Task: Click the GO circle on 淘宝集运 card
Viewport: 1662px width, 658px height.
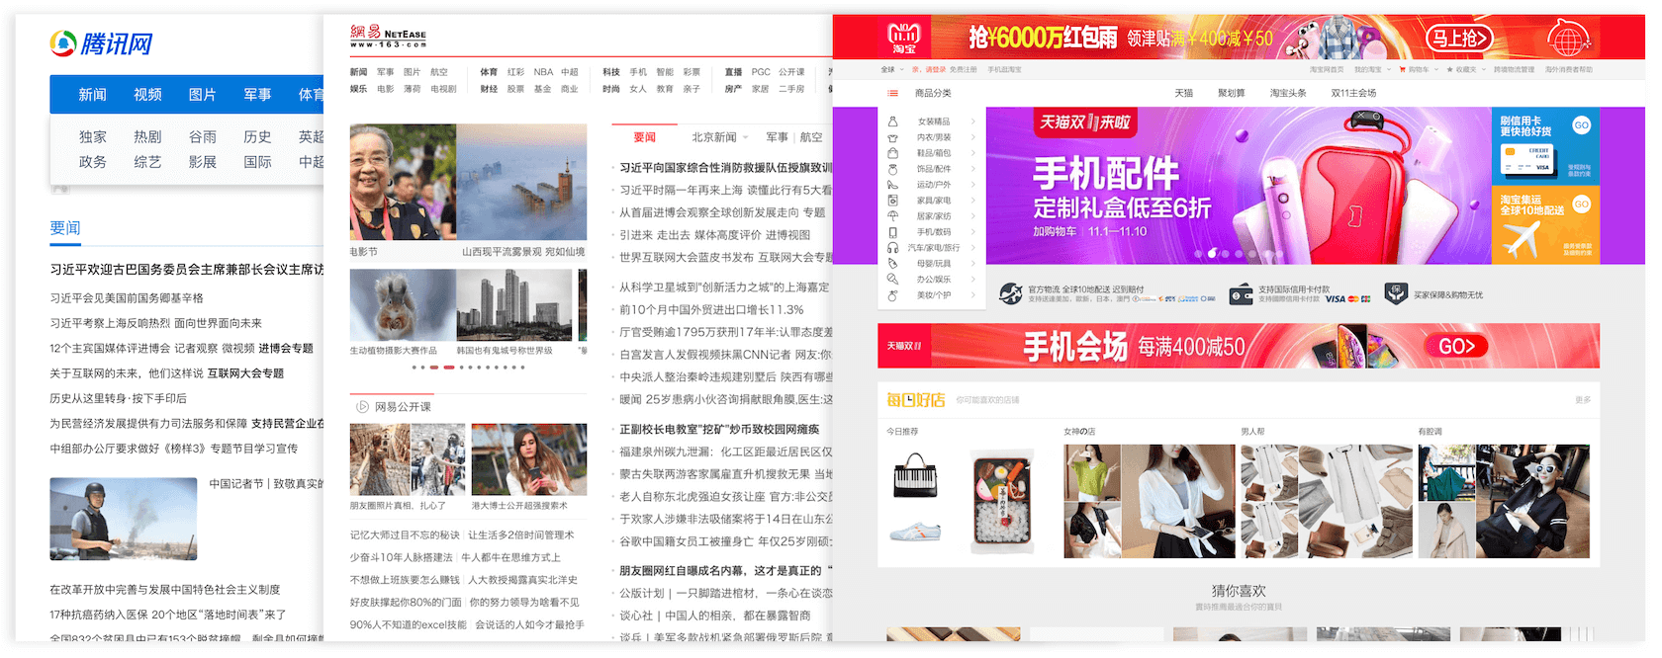Action: point(1581,205)
